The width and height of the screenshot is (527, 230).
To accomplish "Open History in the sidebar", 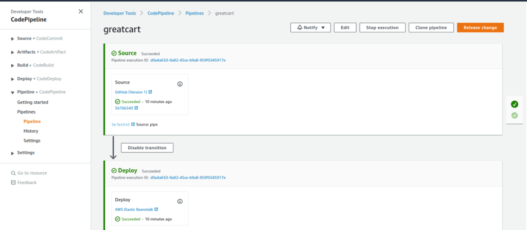I will 31,131.
